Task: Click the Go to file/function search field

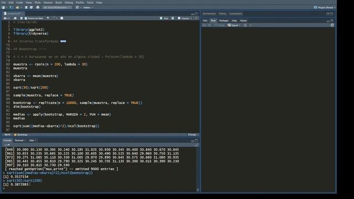Action: [x=58, y=7]
